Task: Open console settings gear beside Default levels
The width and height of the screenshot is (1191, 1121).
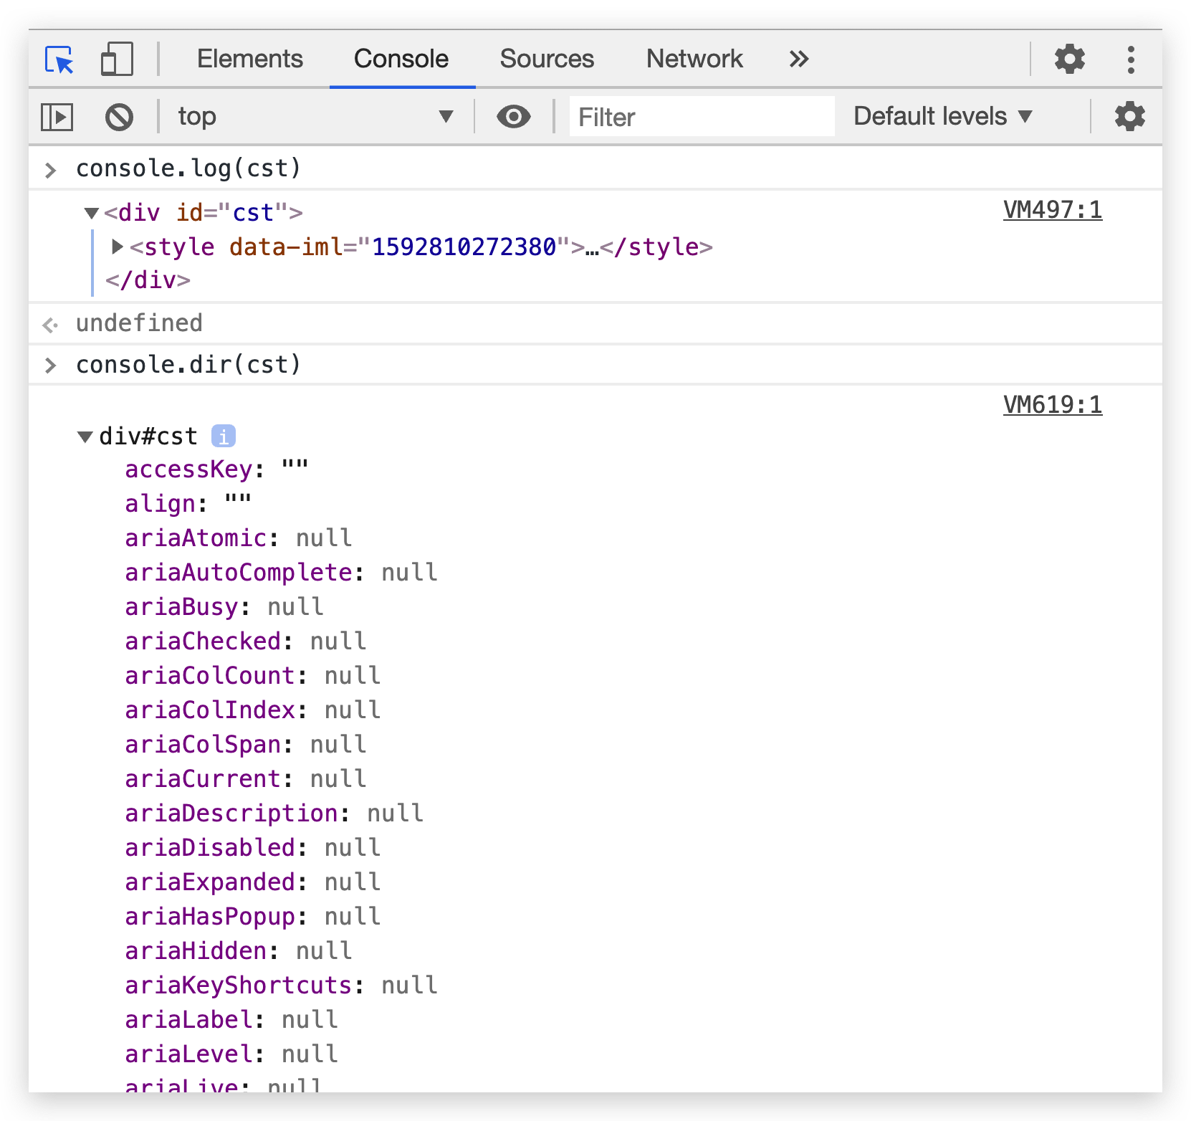Action: click(x=1129, y=117)
